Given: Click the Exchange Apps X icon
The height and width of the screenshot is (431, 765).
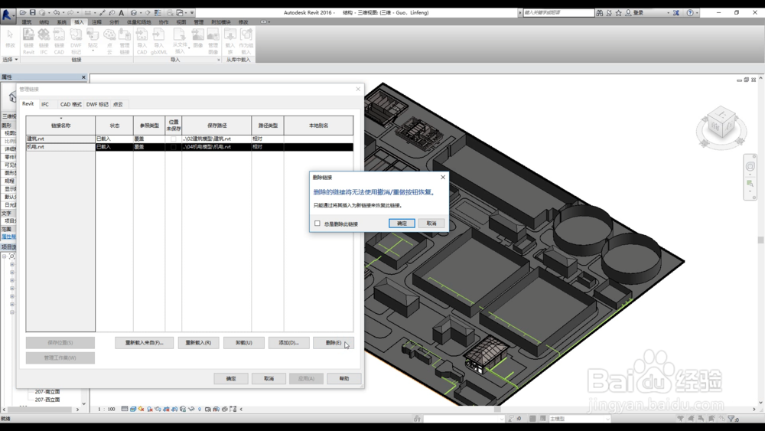Looking at the screenshot, I should (676, 13).
